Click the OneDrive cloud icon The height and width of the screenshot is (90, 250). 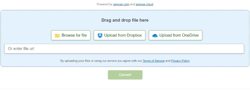click(155, 35)
